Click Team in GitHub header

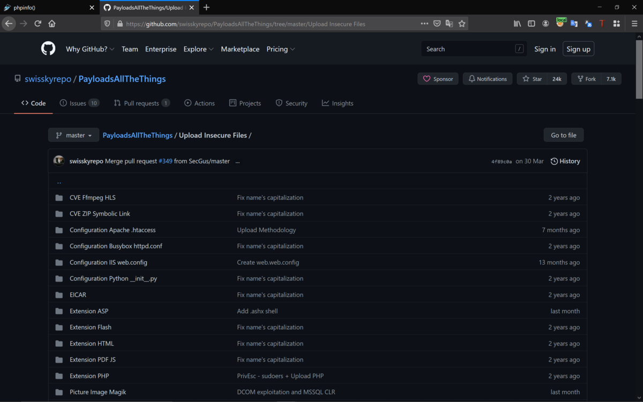click(x=130, y=49)
